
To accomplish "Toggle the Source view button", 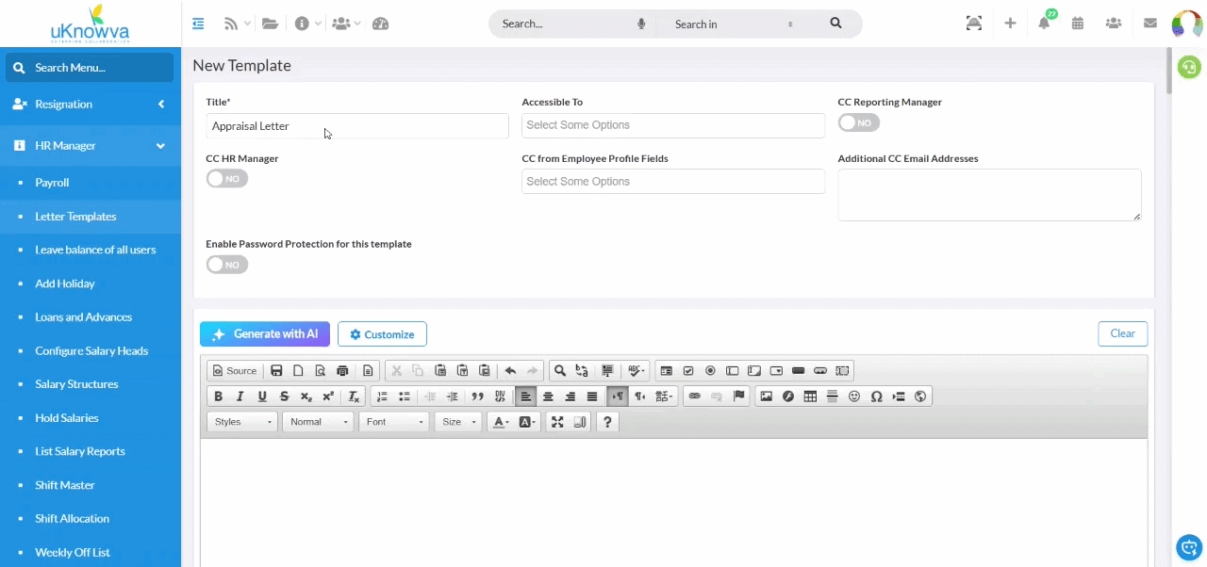I will 235,370.
